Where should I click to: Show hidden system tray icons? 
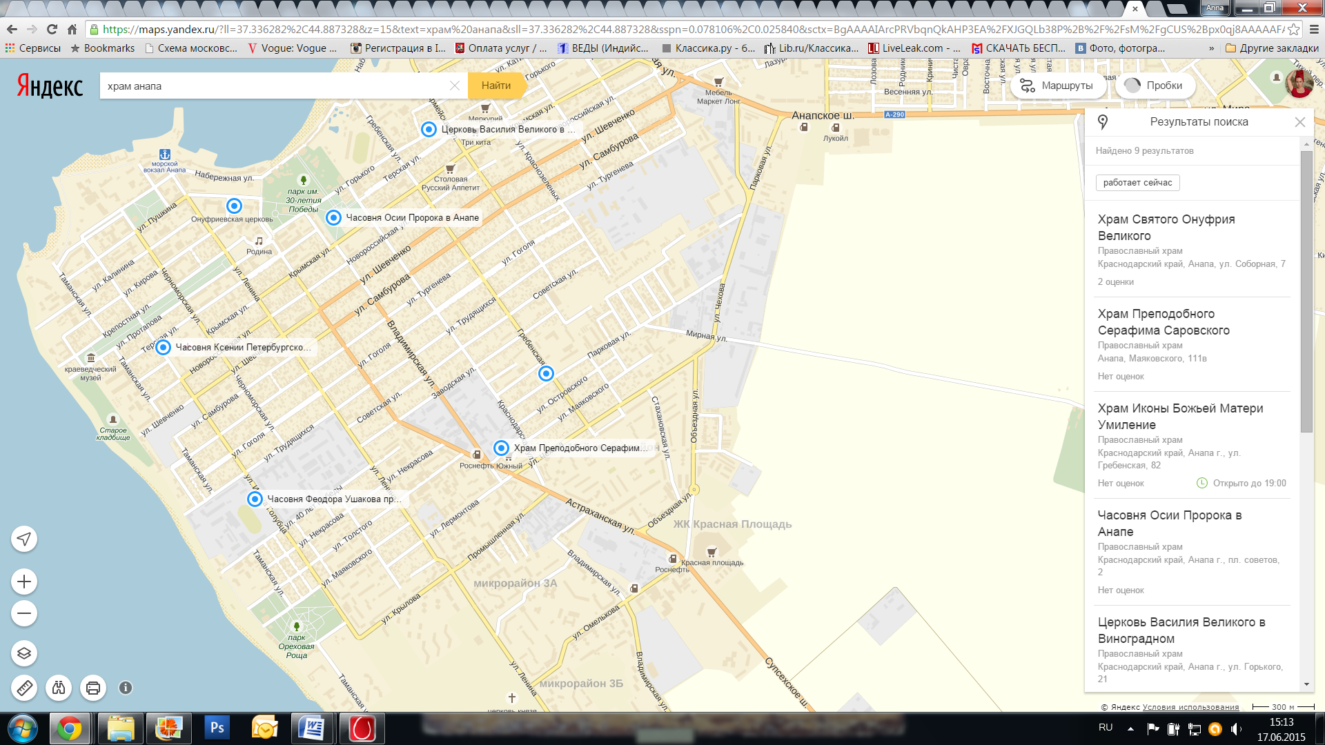[1130, 728]
